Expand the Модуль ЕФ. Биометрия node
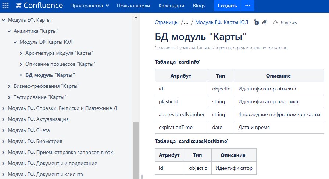The width and height of the screenshot is (329, 179). click(x=4, y=142)
